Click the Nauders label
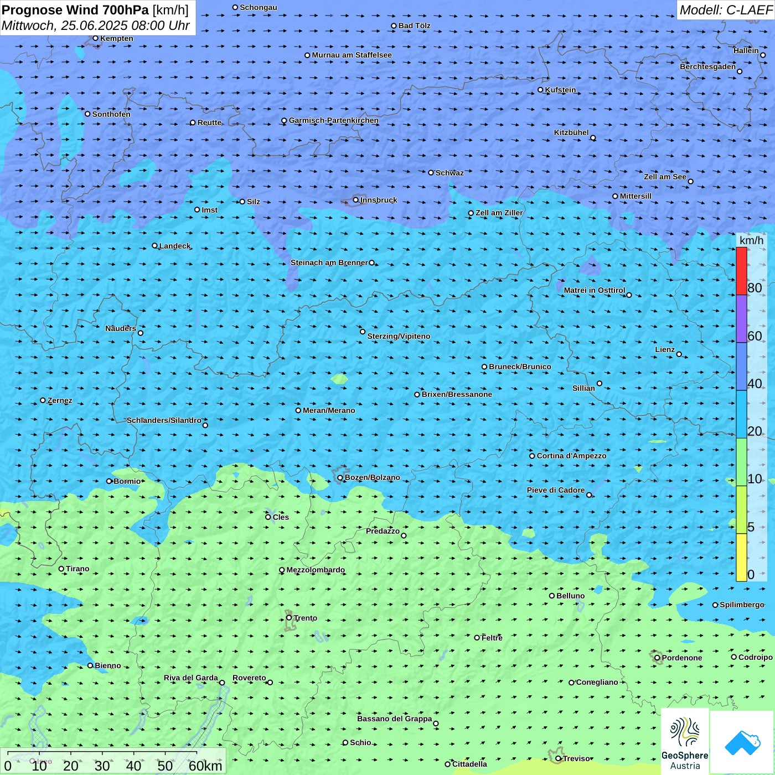 [121, 328]
